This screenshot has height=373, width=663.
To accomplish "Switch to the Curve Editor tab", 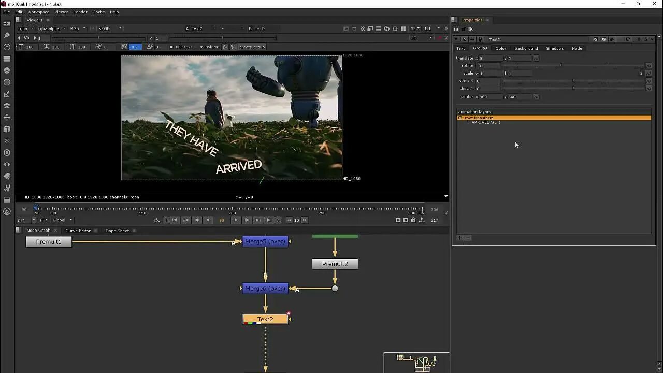I will pos(79,231).
